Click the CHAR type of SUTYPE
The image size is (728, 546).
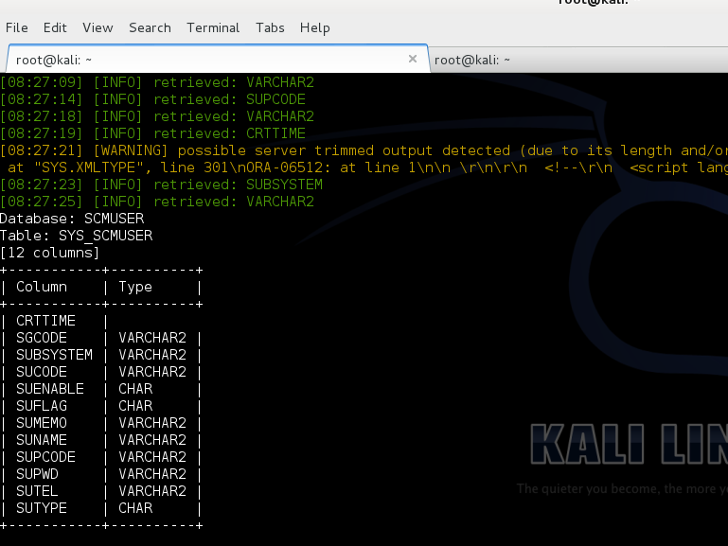pos(135,508)
